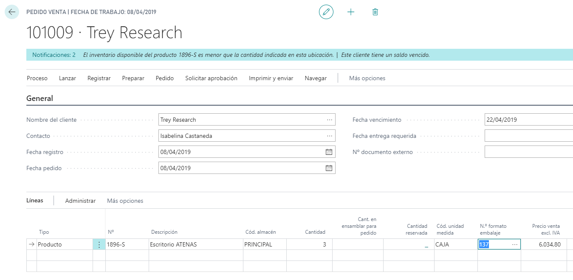Click Cant. en ensamblar para pedido header
Viewport: 573px width, 280px height.
click(359, 226)
